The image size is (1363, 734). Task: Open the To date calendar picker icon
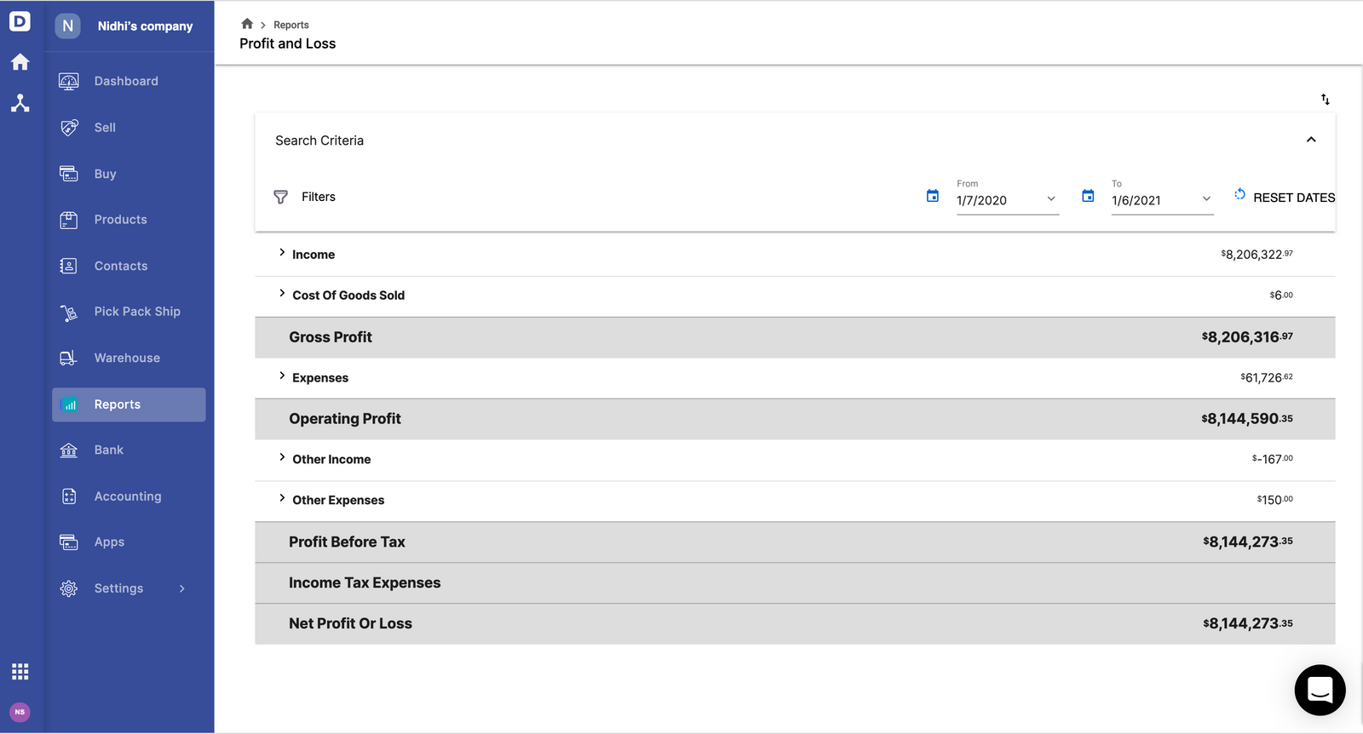[x=1088, y=196]
